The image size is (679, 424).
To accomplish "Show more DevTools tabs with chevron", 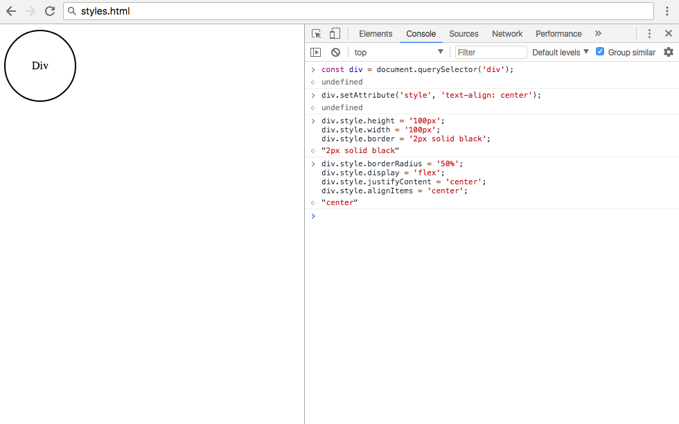I will [598, 33].
